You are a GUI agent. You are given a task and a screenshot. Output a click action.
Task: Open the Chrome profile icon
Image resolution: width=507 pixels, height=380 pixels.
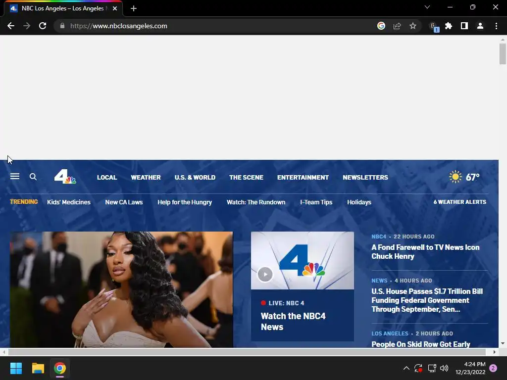(x=480, y=26)
